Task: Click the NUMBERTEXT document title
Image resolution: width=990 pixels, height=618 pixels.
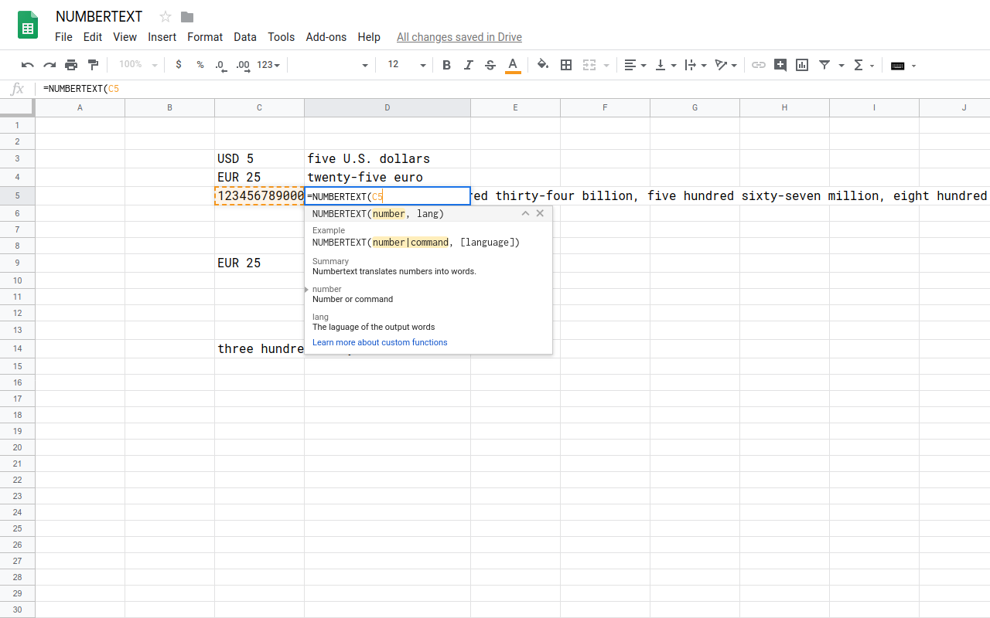Action: pos(99,17)
